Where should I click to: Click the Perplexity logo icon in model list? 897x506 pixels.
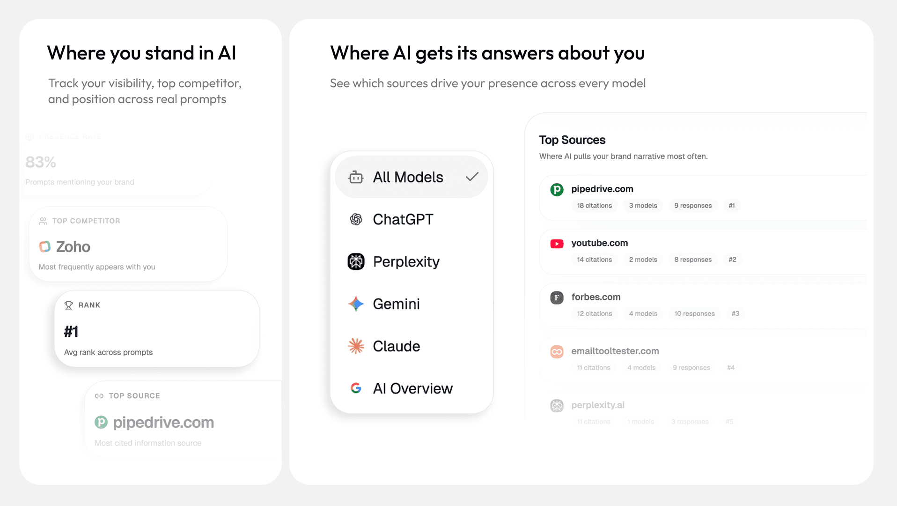coord(356,261)
